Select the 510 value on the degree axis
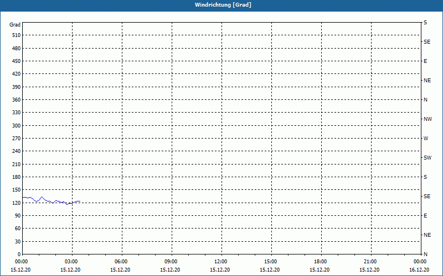The image size is (443, 276). tap(17, 35)
